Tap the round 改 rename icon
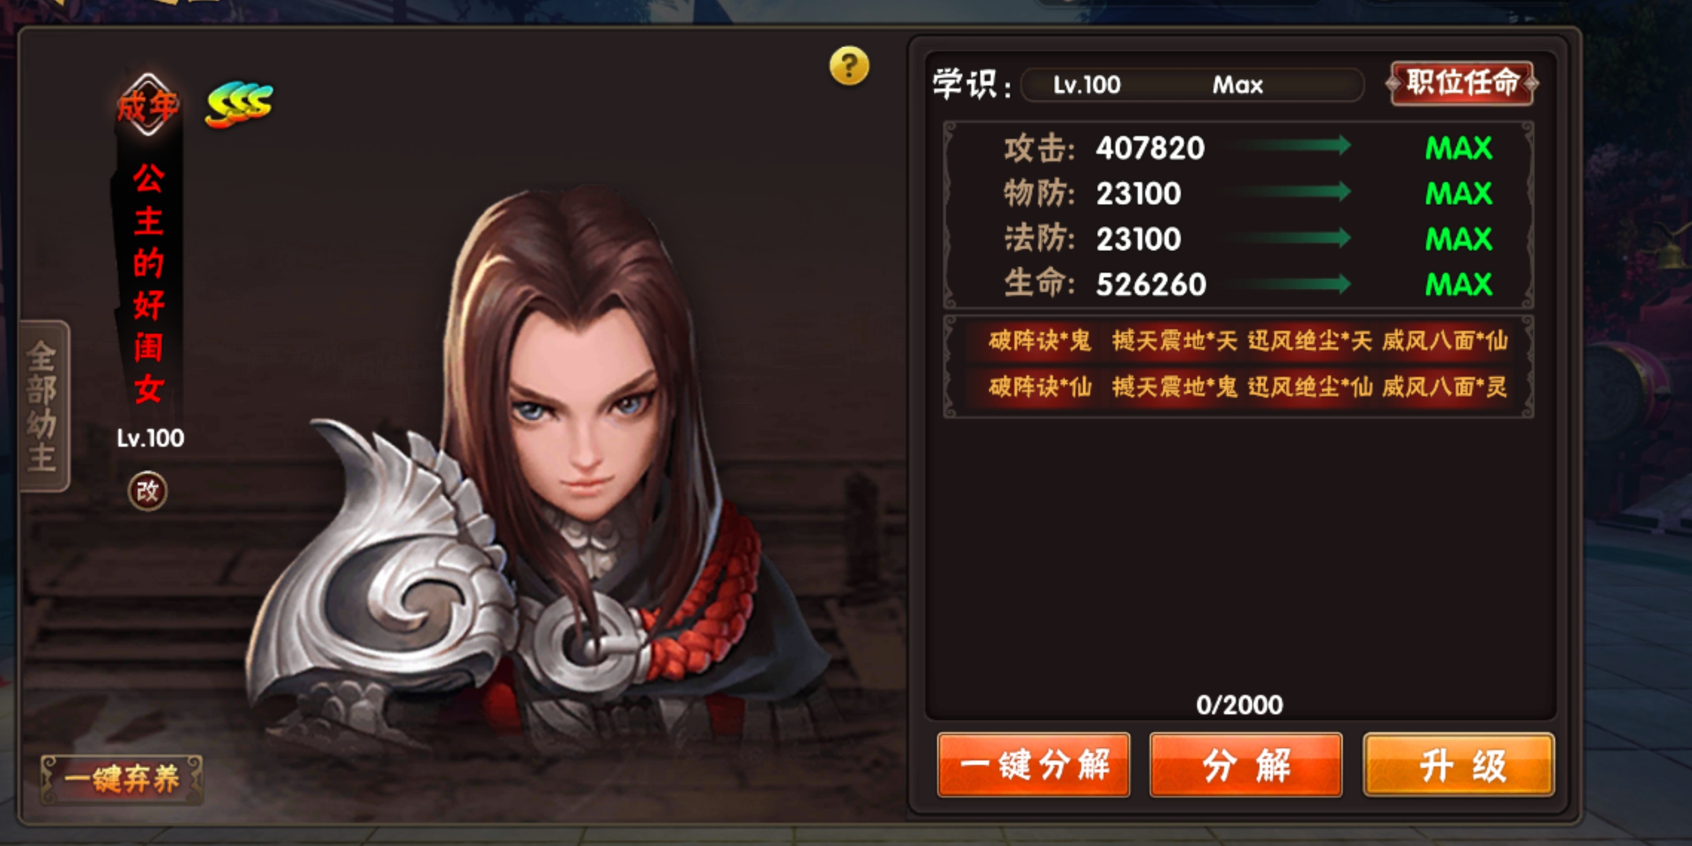Image resolution: width=1692 pixels, height=846 pixels. 148,490
